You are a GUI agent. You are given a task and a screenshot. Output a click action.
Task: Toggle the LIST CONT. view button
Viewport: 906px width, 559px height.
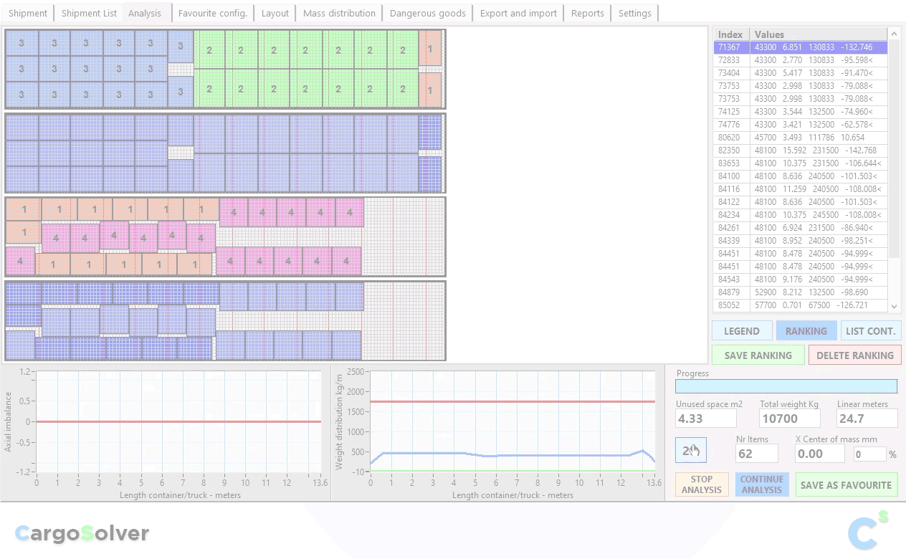click(870, 331)
